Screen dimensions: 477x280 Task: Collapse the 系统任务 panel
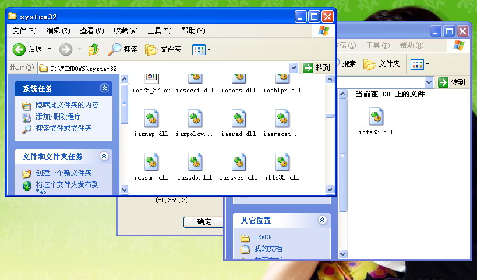[x=104, y=88]
